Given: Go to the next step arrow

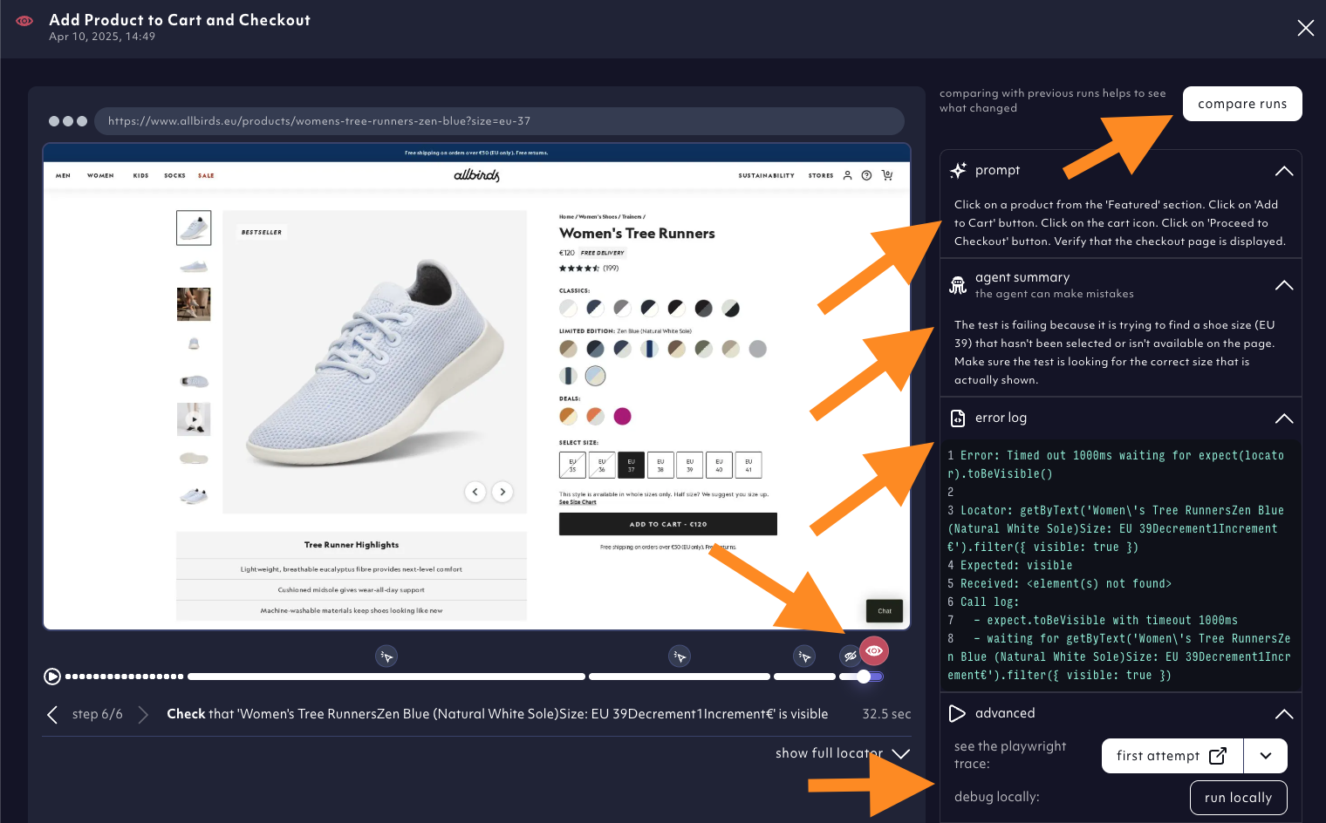Looking at the screenshot, I should (x=143, y=715).
